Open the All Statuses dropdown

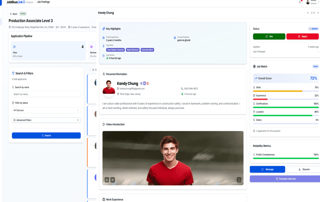pyautogui.click(x=46, y=110)
